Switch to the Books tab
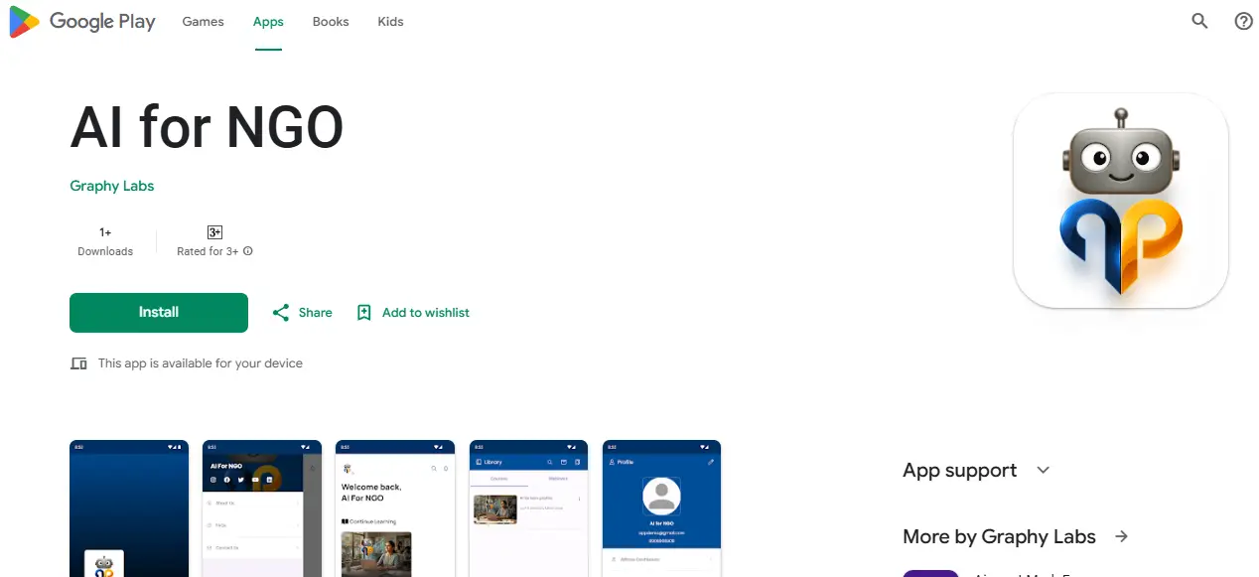Image resolution: width=1259 pixels, height=577 pixels. [331, 21]
